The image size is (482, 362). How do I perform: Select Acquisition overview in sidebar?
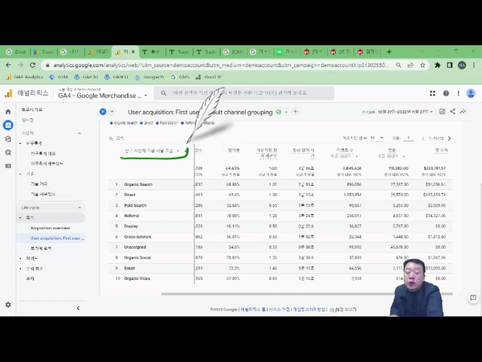pyautogui.click(x=51, y=228)
